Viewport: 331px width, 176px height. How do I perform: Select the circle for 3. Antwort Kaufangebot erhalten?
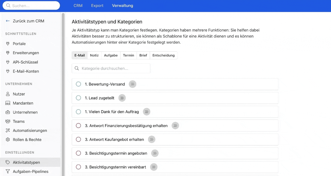[x=78, y=140]
